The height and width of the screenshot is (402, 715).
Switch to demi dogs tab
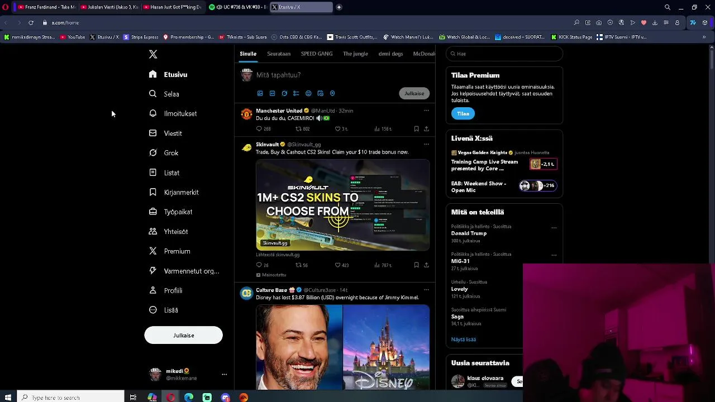pos(390,54)
